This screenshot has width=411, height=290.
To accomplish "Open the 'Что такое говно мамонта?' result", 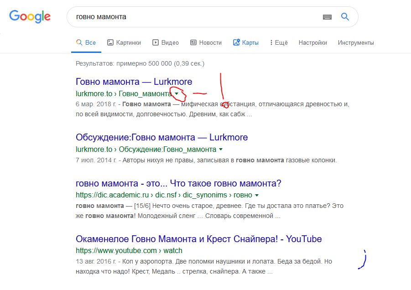I will click(178, 184).
